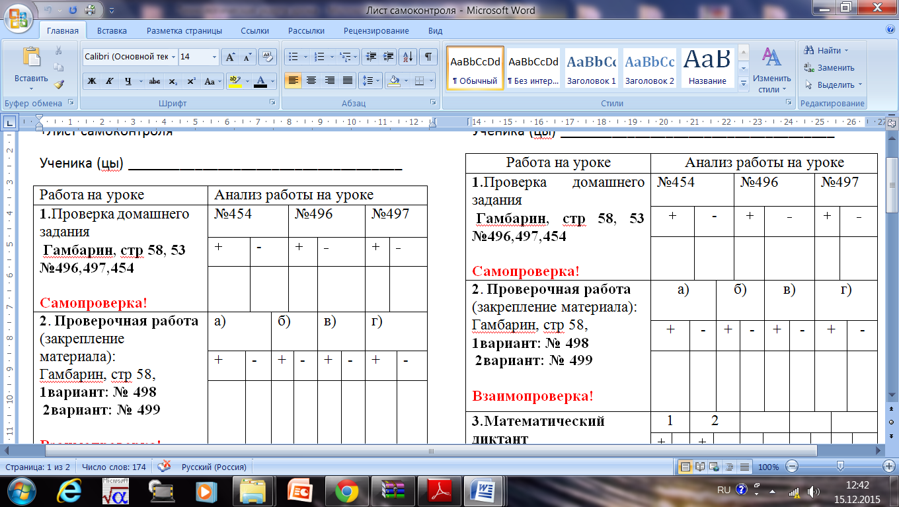Viewport: 899px width, 507px height.
Task: Open the font name Calibri dropdown
Action: [x=174, y=57]
